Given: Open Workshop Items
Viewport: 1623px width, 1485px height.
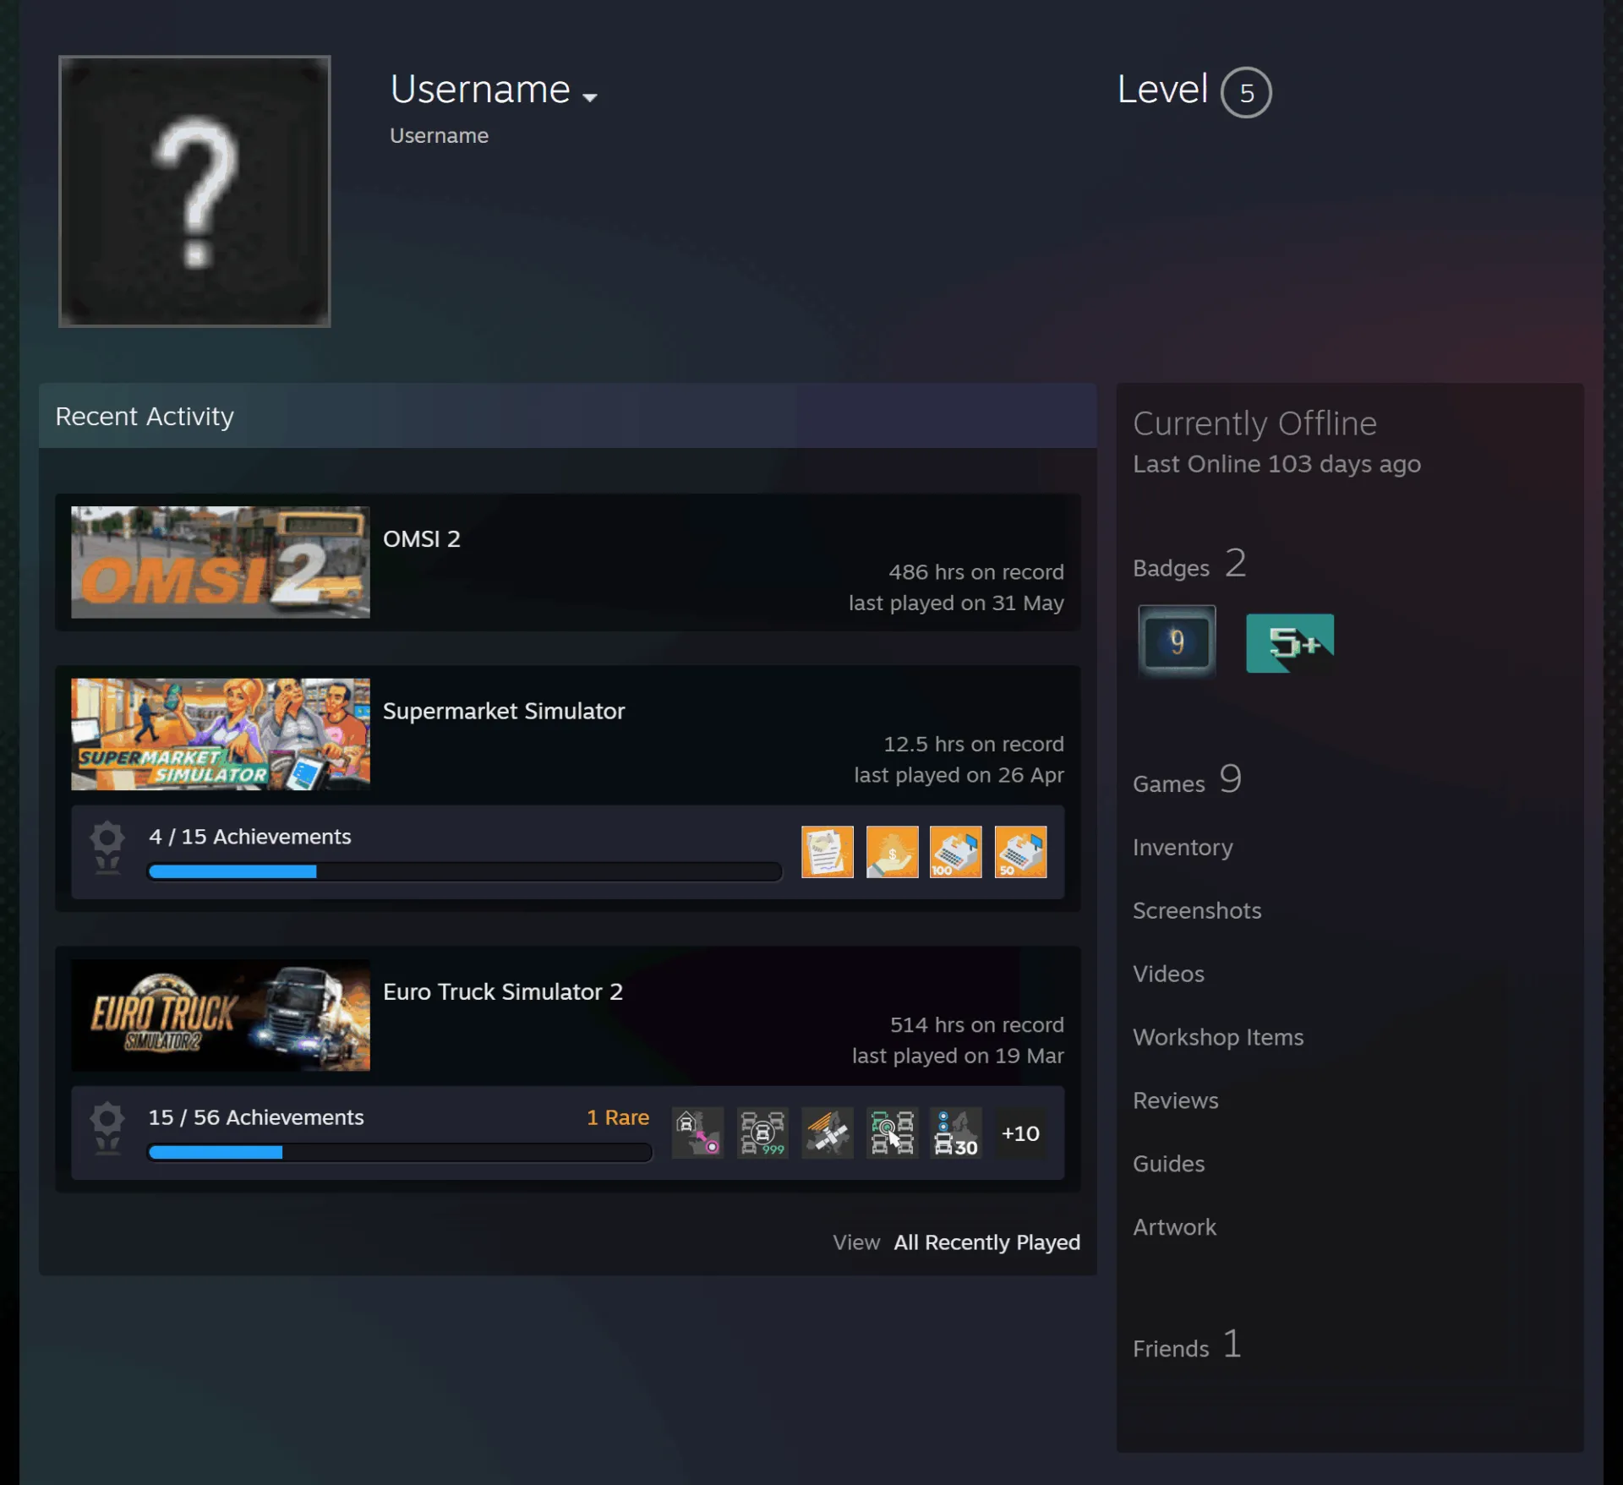Looking at the screenshot, I should tap(1218, 1037).
